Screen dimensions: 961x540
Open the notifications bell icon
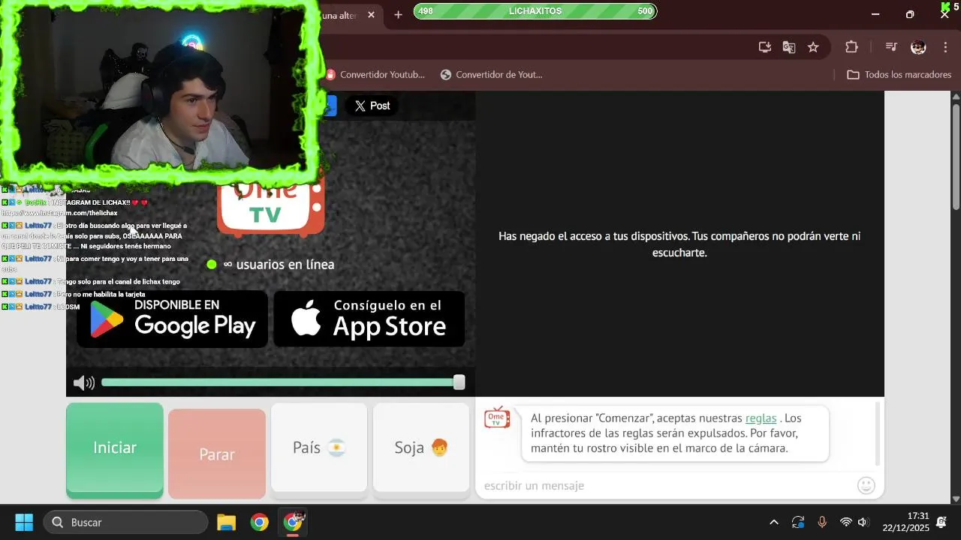pos(941,522)
